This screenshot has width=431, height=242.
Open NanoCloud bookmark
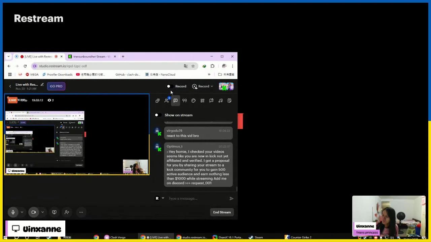pyautogui.click(x=160, y=75)
